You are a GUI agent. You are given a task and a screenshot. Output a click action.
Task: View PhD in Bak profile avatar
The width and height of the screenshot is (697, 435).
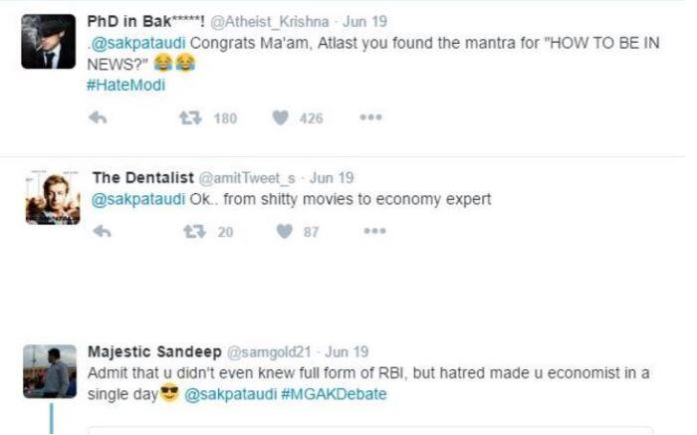[49, 42]
